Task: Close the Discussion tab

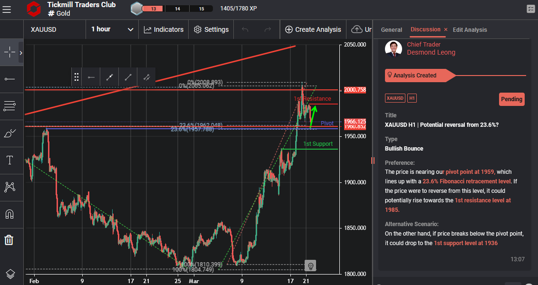Action: 446,30
